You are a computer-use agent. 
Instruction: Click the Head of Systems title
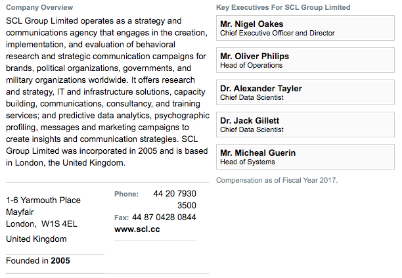(248, 162)
